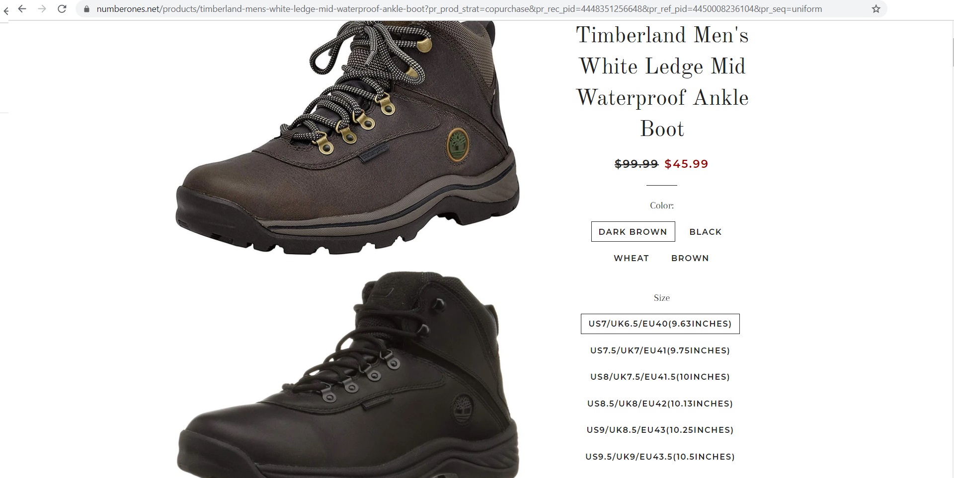Click the browser back arrow
The image size is (954, 478).
coord(22,9)
